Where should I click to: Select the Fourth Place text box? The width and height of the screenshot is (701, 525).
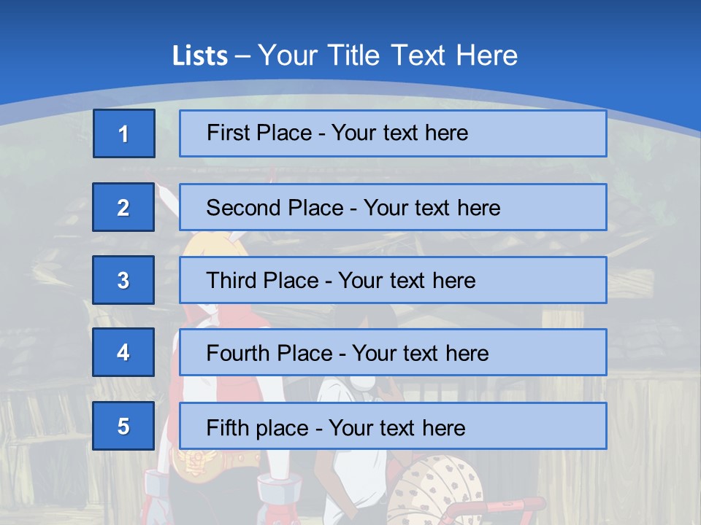click(x=393, y=353)
